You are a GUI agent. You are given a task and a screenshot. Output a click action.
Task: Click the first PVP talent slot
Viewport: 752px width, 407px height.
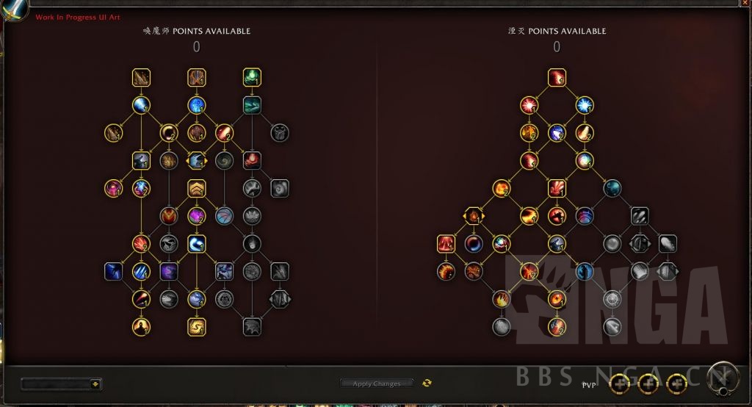click(620, 383)
